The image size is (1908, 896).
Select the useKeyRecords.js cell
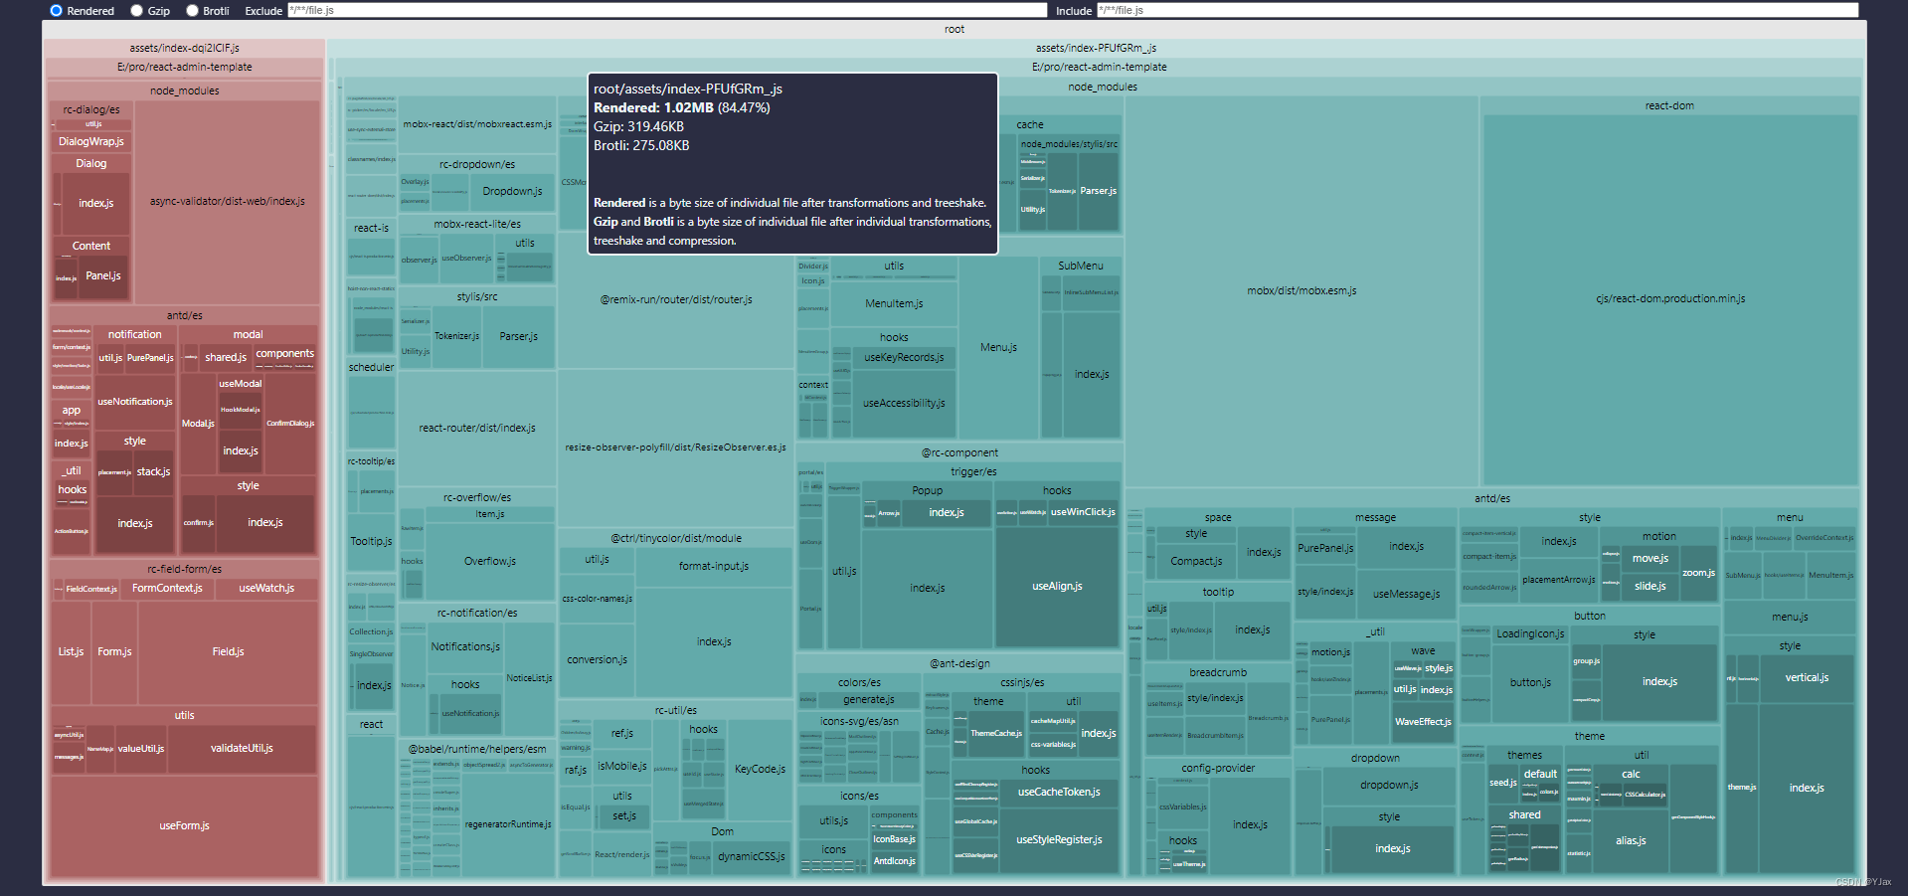[x=904, y=357]
